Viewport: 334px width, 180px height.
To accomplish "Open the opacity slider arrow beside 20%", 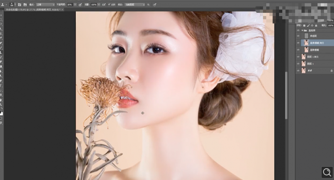I will pos(75,4).
